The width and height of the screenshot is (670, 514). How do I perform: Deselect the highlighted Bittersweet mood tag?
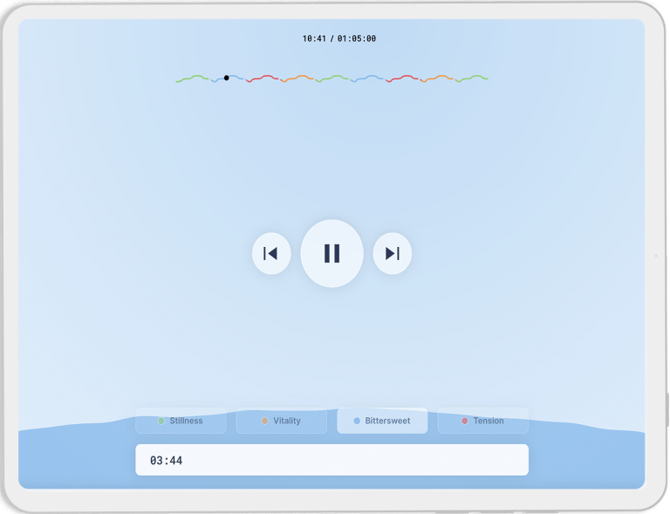point(382,421)
